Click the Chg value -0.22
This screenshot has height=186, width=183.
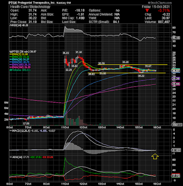(x=166, y=14)
